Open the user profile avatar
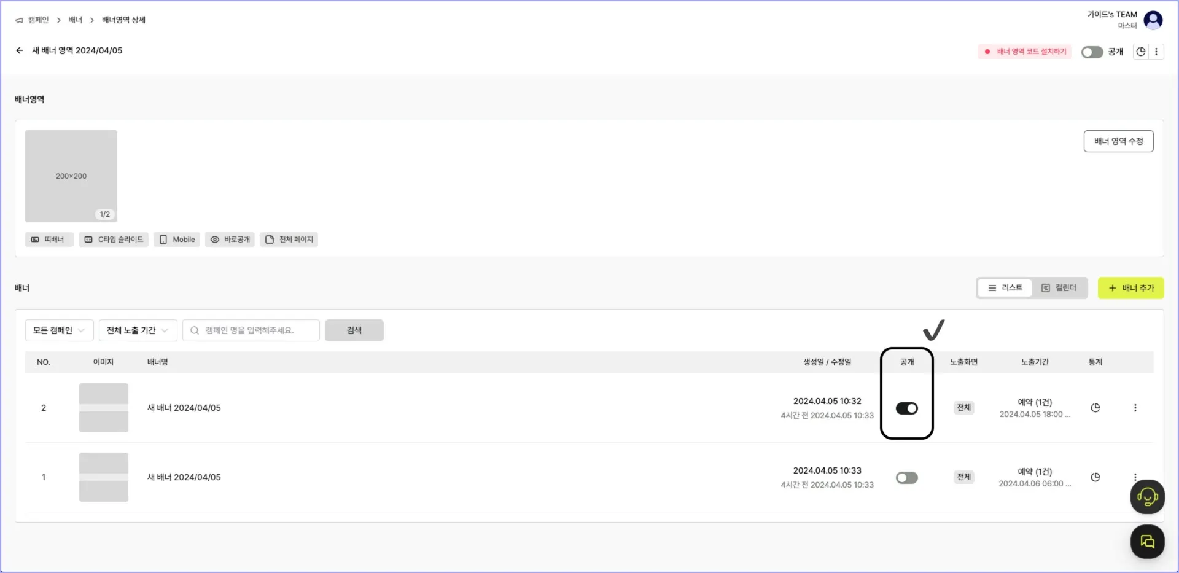This screenshot has width=1179, height=573. [x=1153, y=20]
